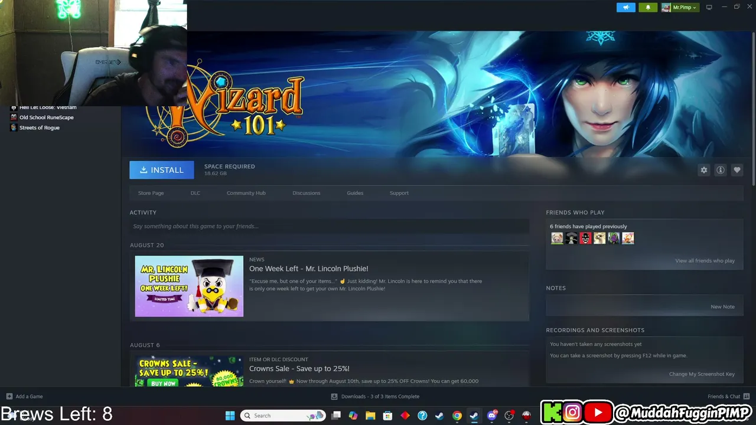
Task: Open the DLC tab
Action: tap(195, 193)
